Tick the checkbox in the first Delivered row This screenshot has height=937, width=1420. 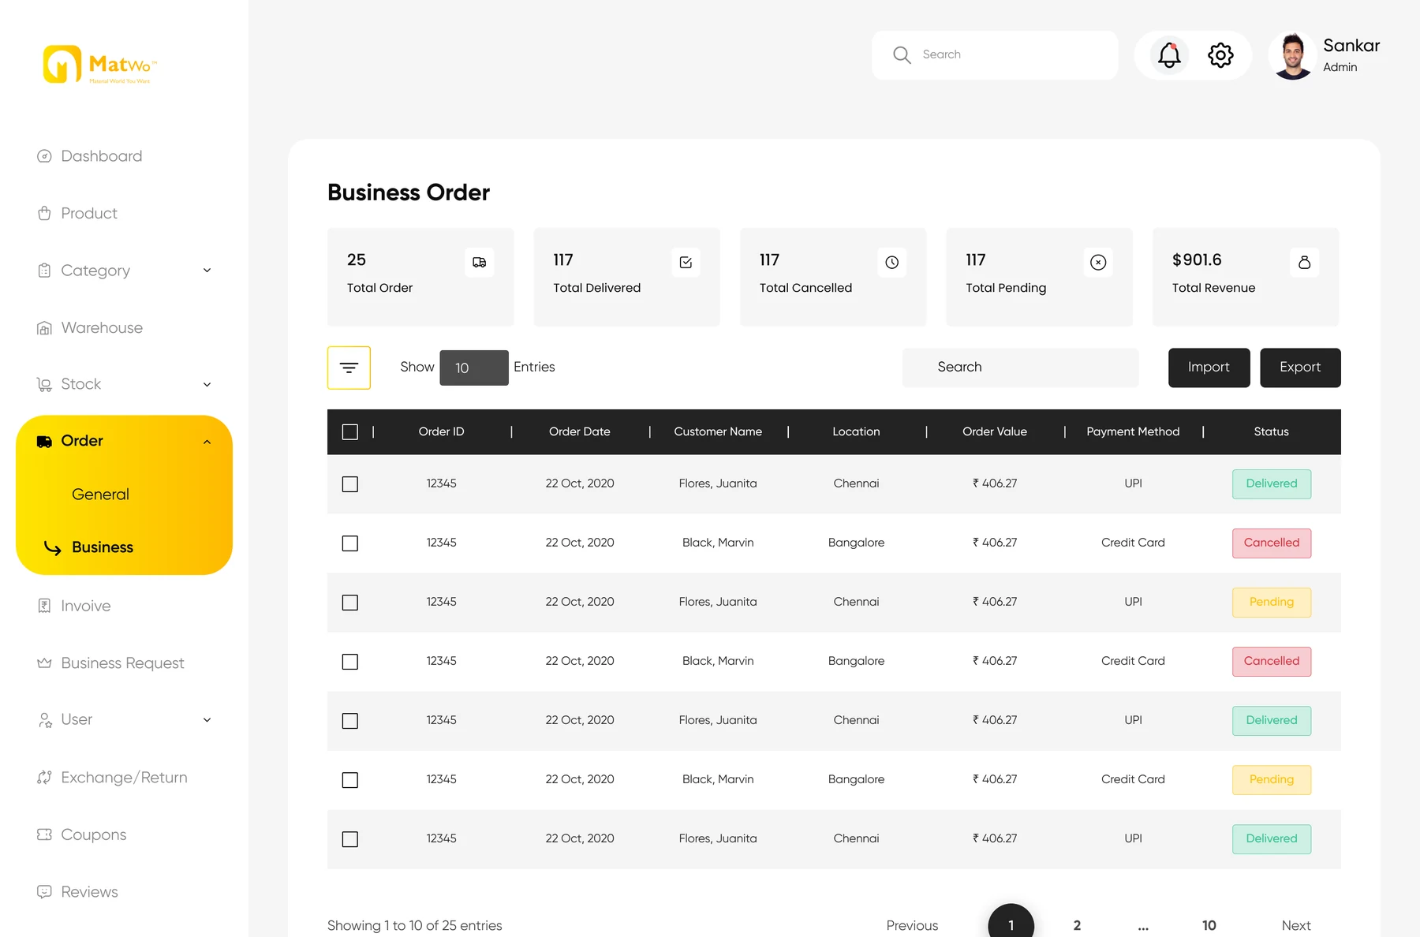(x=350, y=484)
